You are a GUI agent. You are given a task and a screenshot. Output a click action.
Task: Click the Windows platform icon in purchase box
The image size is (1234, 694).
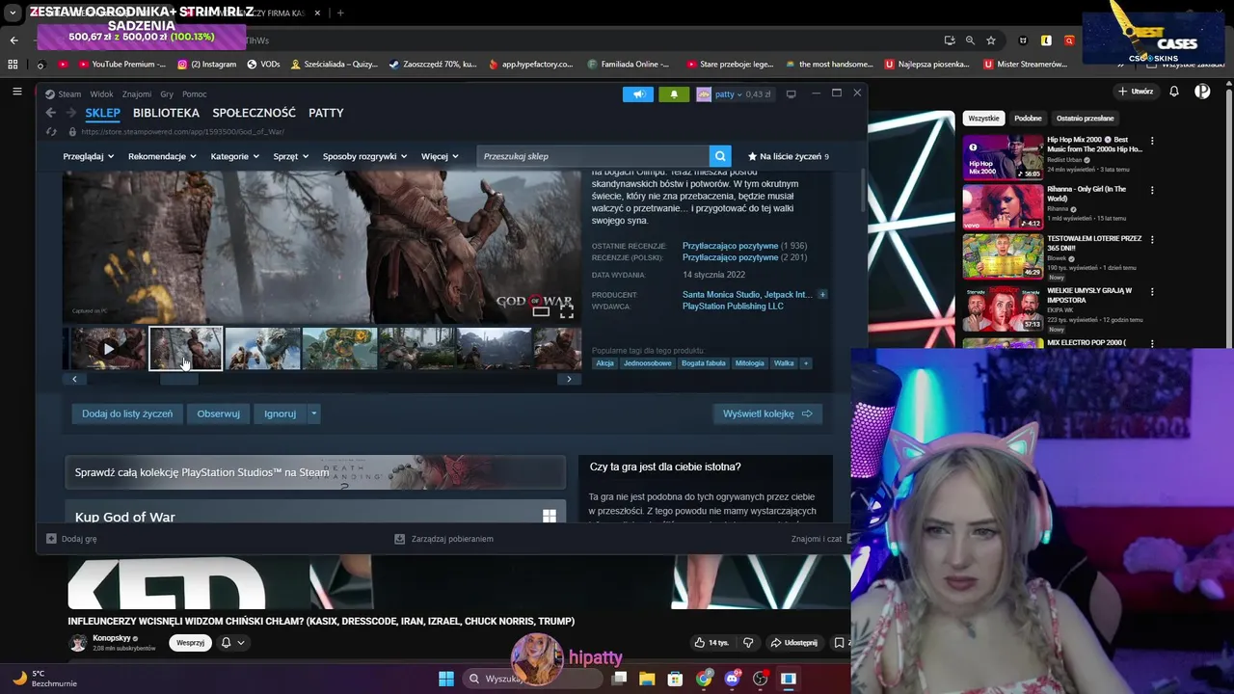[550, 517]
